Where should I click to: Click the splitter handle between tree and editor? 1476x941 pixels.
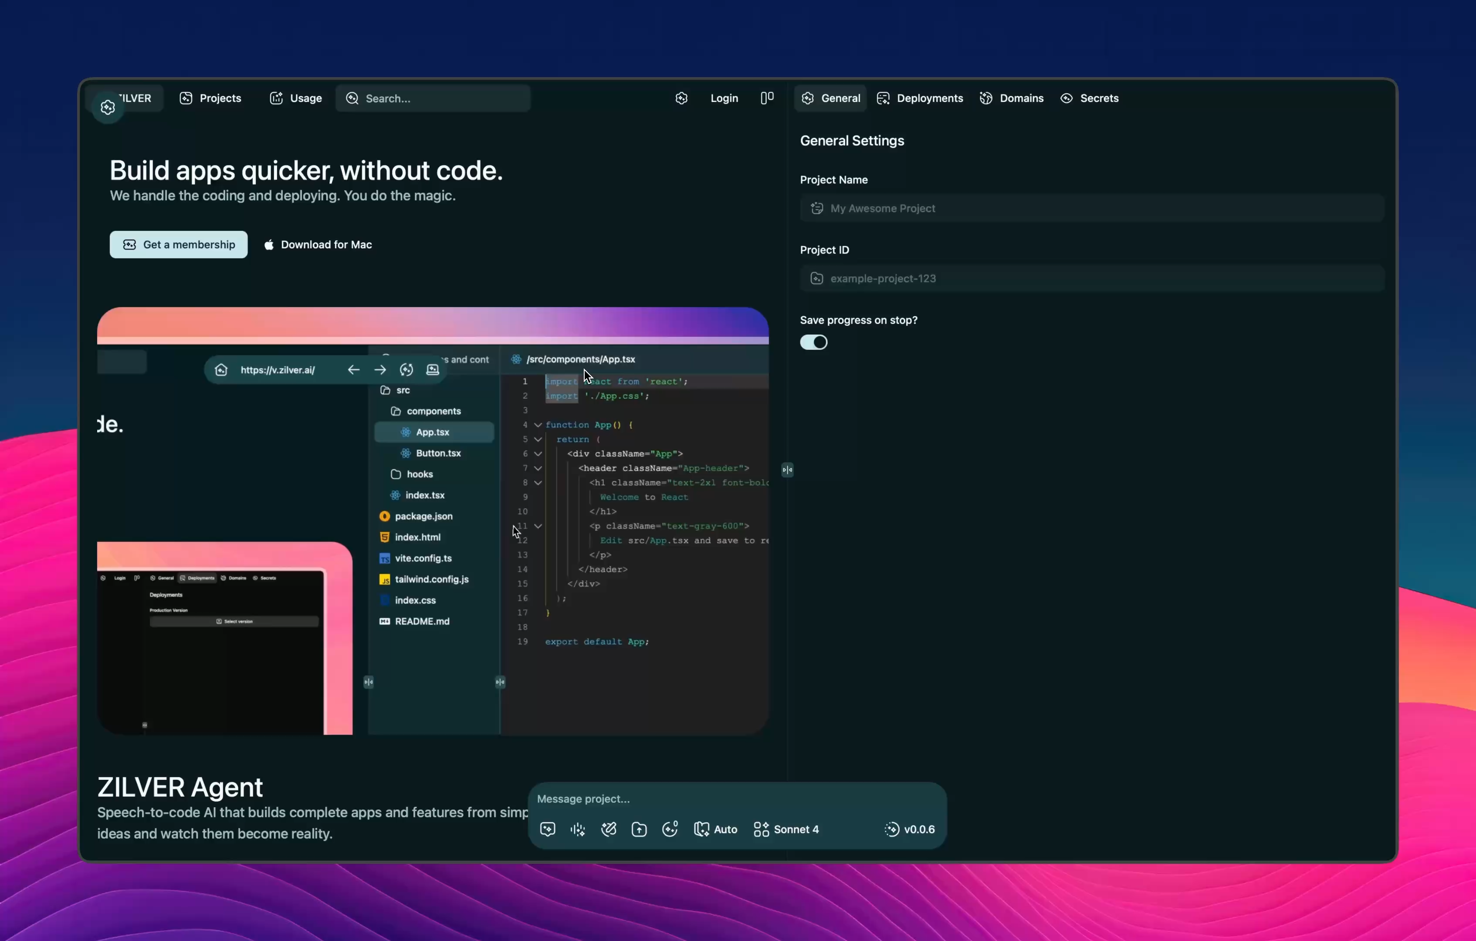(500, 682)
